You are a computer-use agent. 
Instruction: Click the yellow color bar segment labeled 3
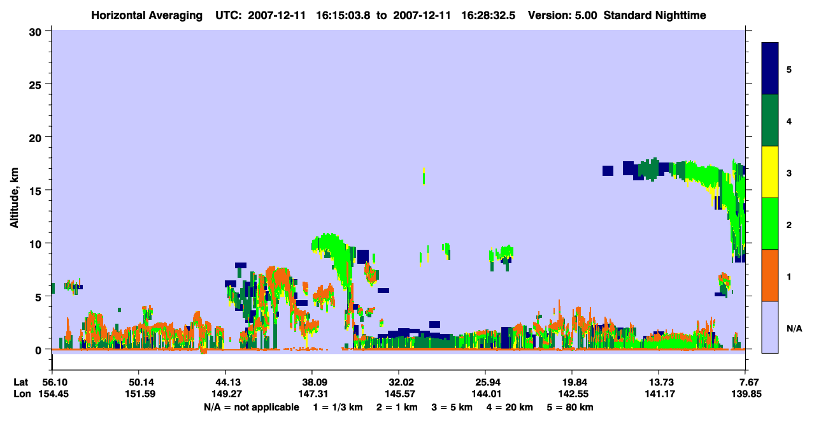pos(770,172)
